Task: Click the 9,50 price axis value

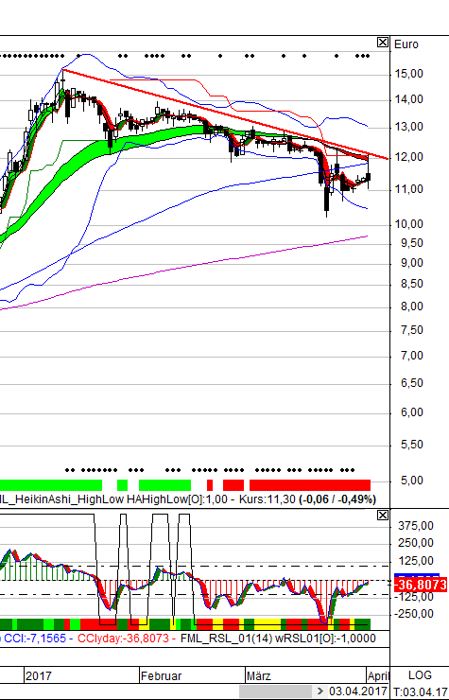Action: point(411,243)
